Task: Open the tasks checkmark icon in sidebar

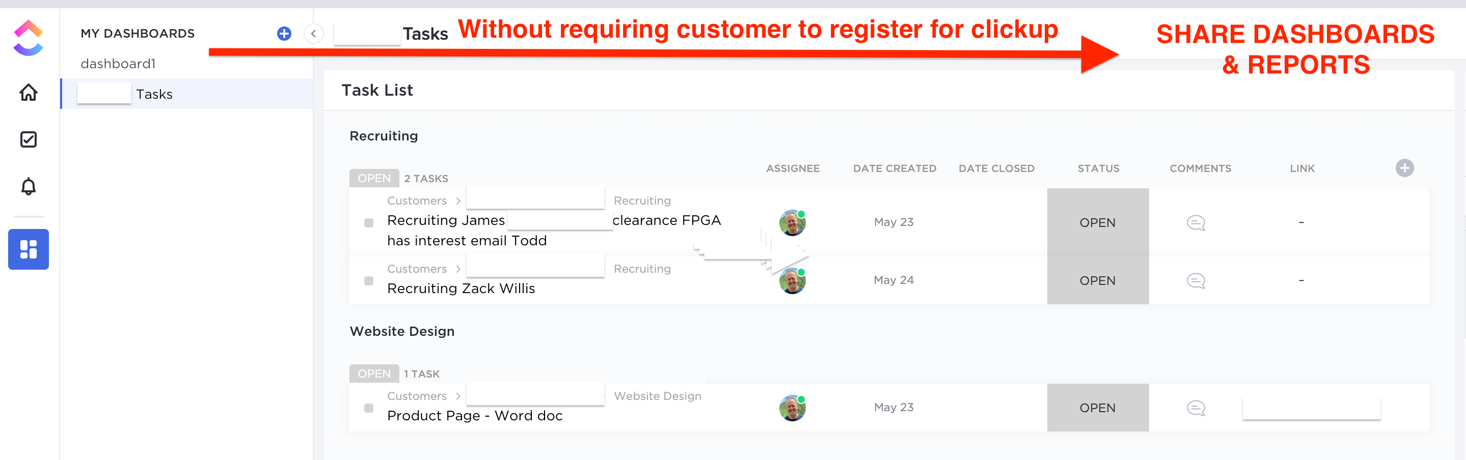Action: coord(29,139)
